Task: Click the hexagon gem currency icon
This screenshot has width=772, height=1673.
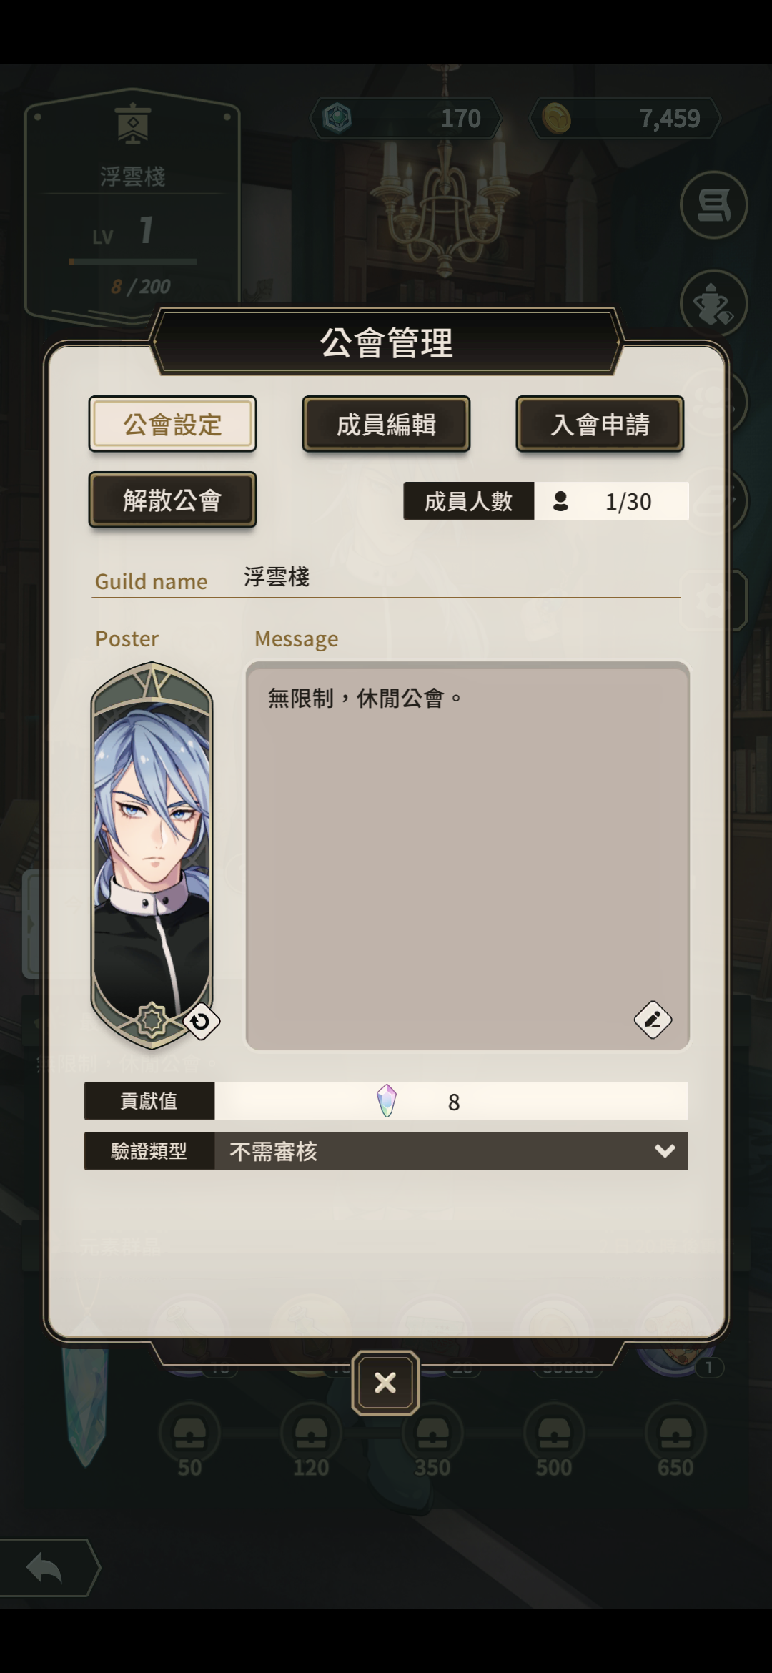Action: [337, 118]
